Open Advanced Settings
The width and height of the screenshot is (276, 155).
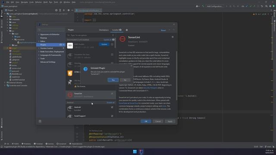(x=48, y=62)
